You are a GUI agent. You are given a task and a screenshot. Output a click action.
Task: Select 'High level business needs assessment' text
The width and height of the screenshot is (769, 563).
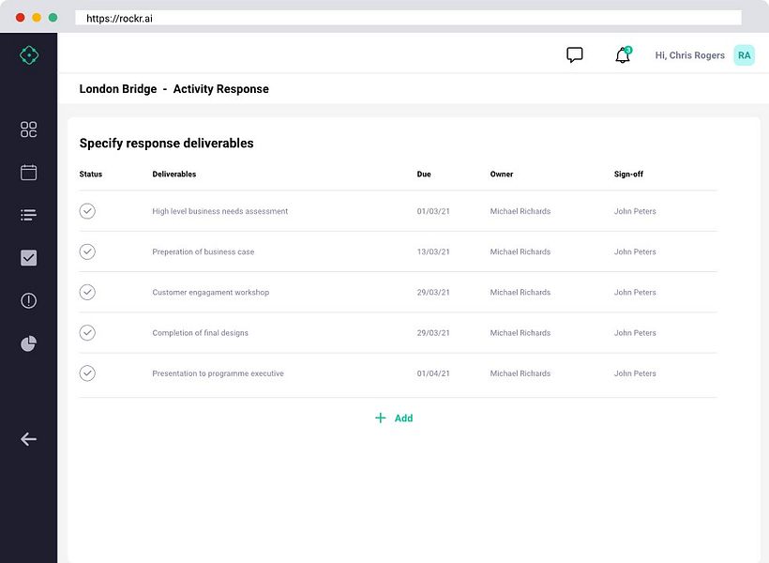[219, 211]
